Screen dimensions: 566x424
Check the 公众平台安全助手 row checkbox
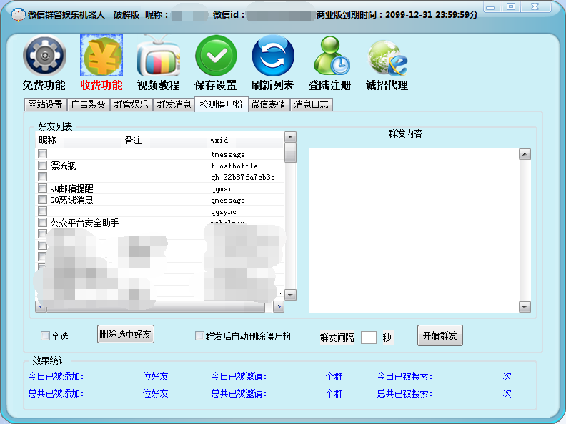[x=43, y=223]
